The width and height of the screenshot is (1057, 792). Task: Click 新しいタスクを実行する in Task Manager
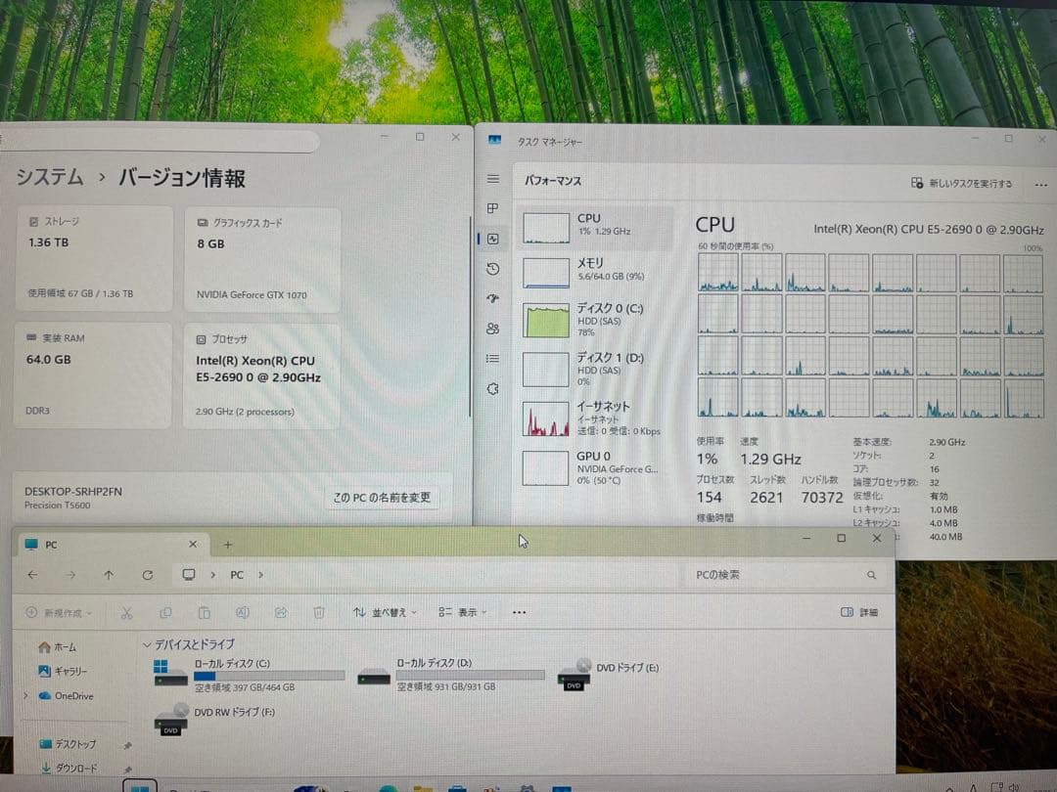pos(967,184)
